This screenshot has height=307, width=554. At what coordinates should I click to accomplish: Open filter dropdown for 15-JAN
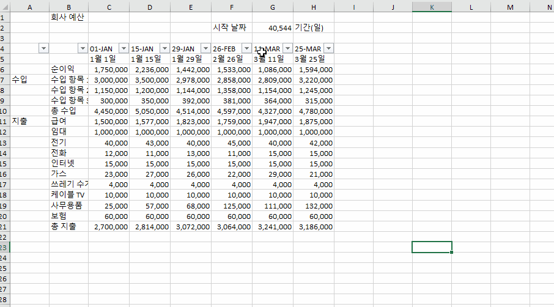[164, 48]
